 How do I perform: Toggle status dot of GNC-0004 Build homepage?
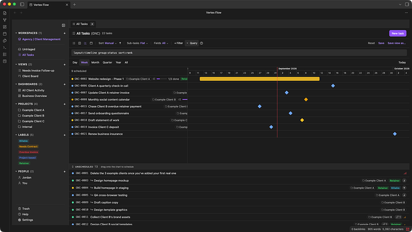click(x=73, y=188)
